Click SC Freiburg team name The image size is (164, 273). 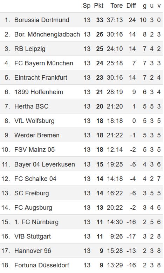pos(32,193)
